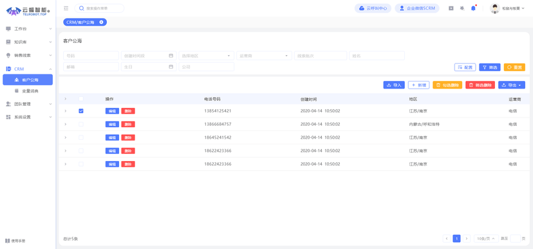Open the notification bell
Viewport: 533px width, 249px height.
pyautogui.click(x=473, y=8)
